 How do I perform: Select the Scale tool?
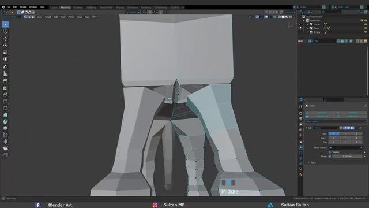click(5, 53)
